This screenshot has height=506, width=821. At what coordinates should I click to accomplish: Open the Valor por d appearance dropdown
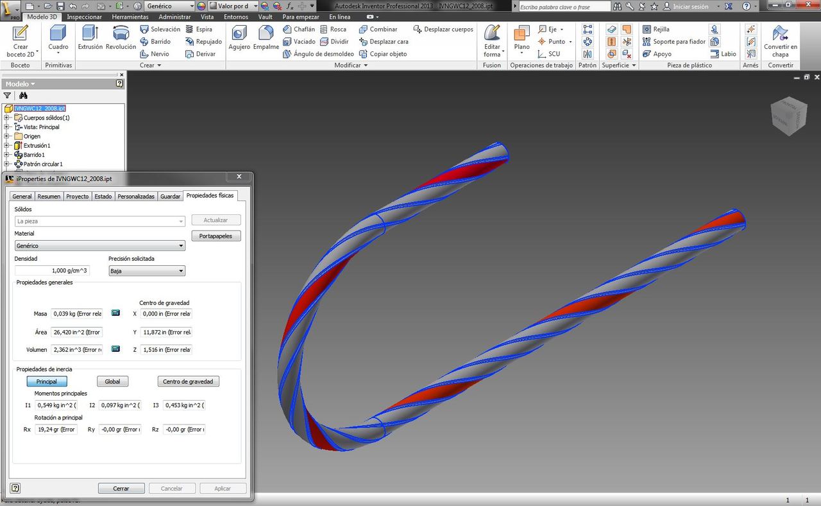coord(233,6)
